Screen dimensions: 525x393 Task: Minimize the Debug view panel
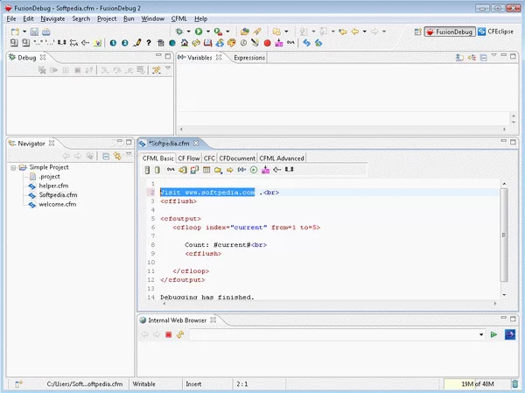tap(158, 55)
